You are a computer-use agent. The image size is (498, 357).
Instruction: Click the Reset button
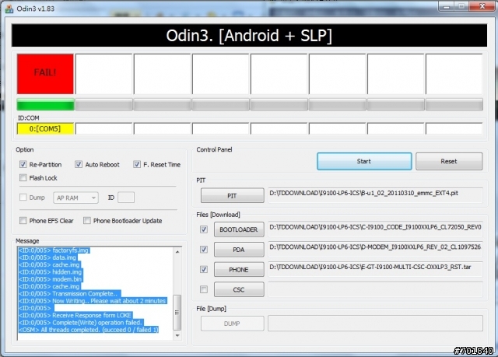[x=449, y=161]
